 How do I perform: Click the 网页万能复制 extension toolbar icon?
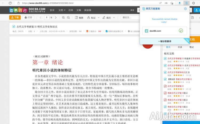[x=186, y=3]
